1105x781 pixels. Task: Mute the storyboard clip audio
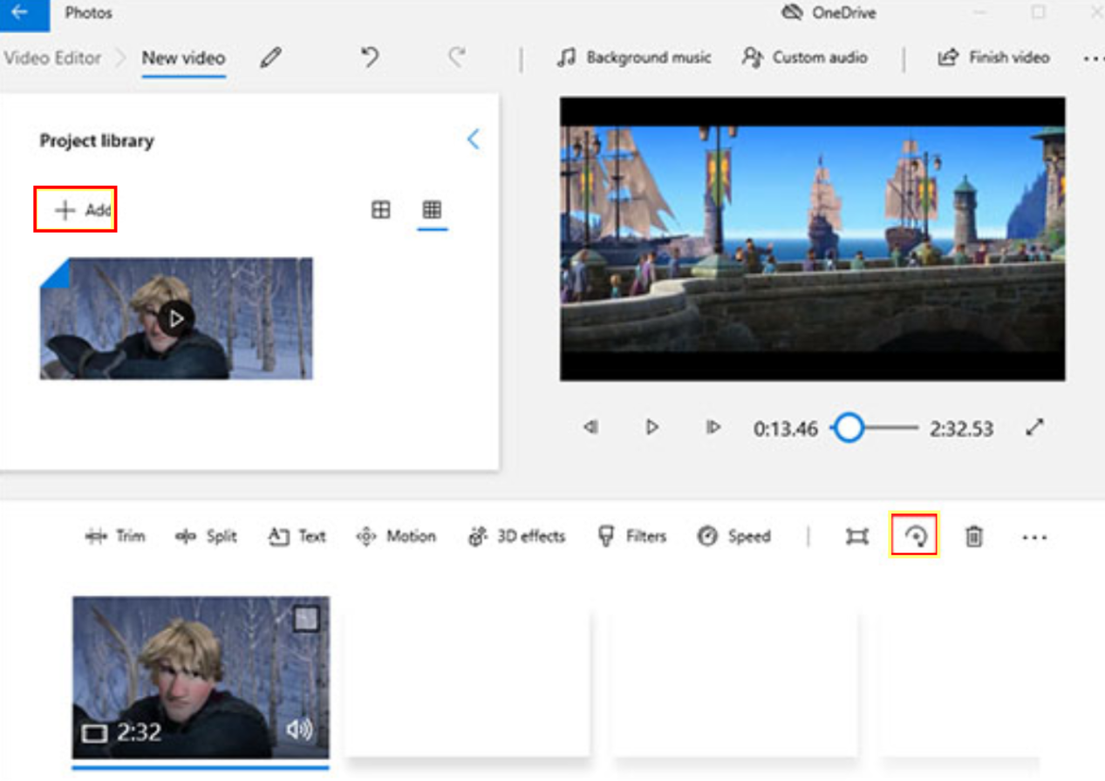click(299, 730)
